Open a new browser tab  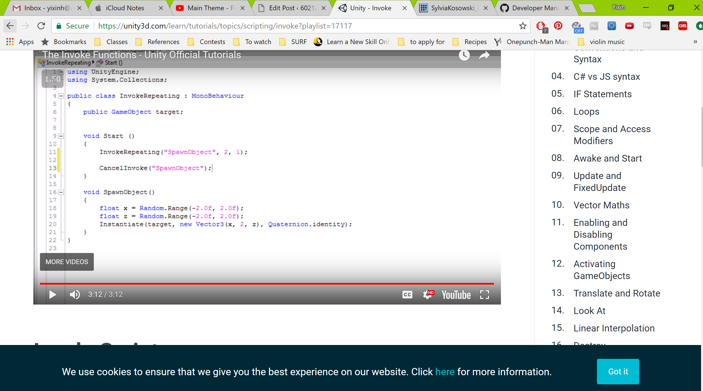(x=587, y=8)
